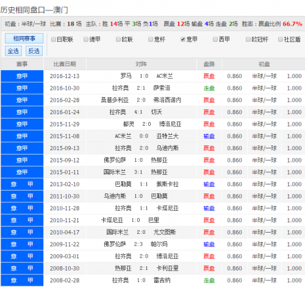Viewport: 305px width, 287px height.
Task: Click 走盘 result in the 2008-02-28 row
Action: pos(209,280)
